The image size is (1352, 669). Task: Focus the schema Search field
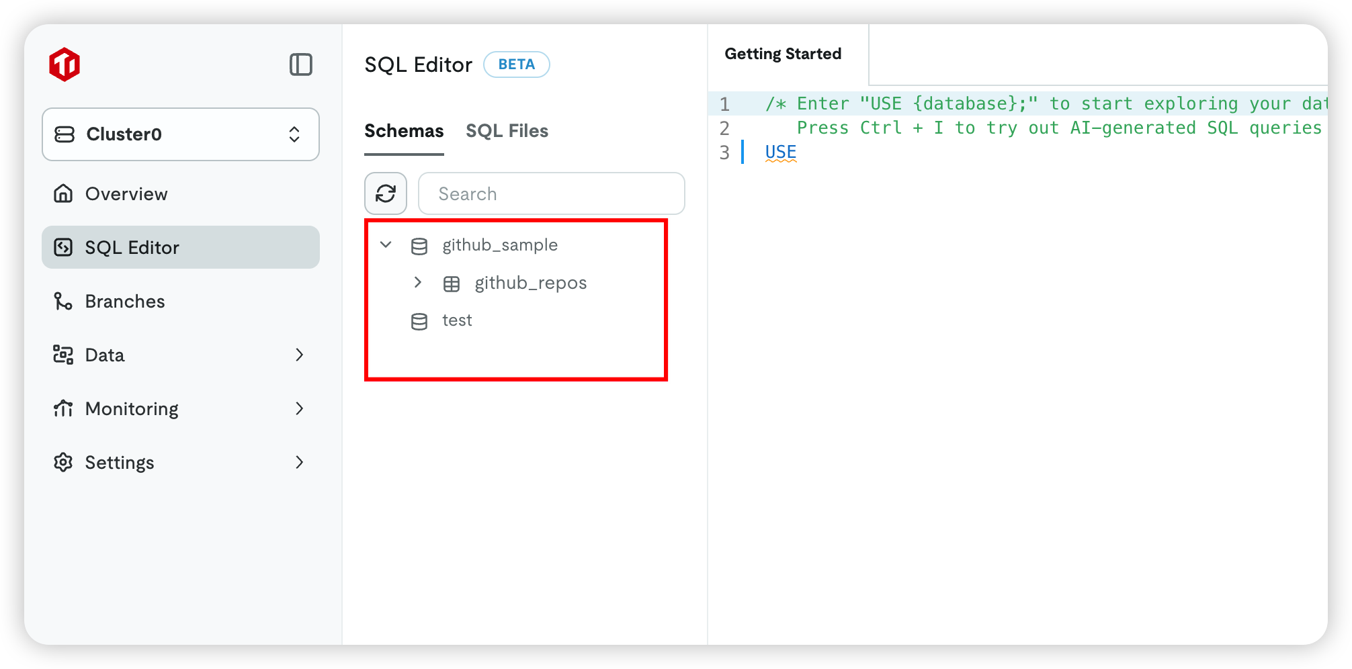(x=551, y=193)
